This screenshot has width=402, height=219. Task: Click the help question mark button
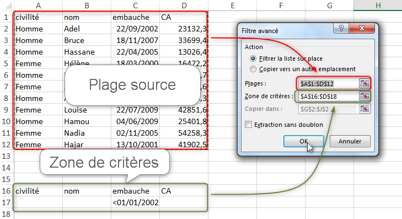(341, 28)
